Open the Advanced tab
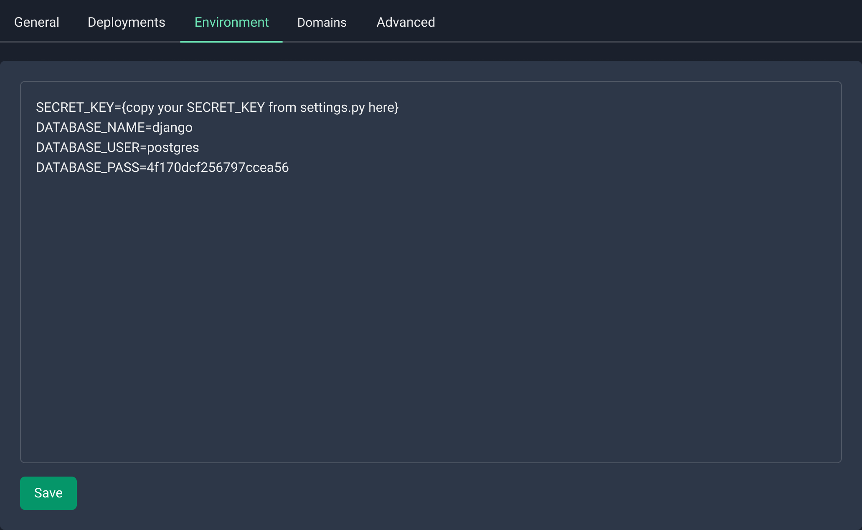The width and height of the screenshot is (862, 530). pyautogui.click(x=406, y=22)
